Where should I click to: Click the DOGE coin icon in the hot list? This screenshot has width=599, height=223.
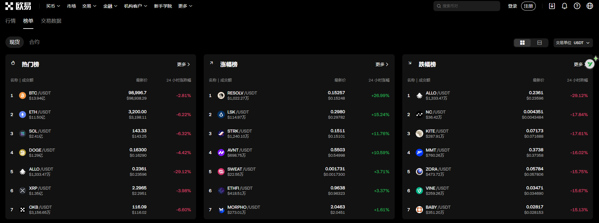click(23, 153)
